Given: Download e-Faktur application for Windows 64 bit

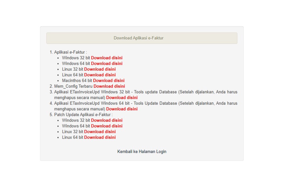Looking at the screenshot, I should [107, 63].
